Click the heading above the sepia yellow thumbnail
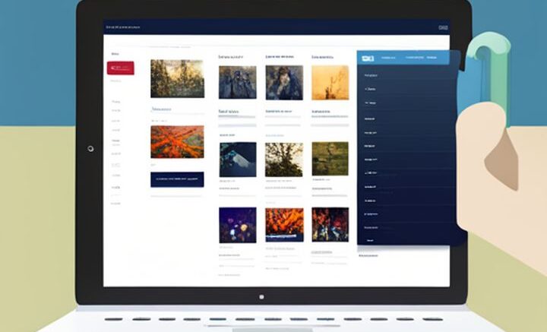 click(x=323, y=57)
